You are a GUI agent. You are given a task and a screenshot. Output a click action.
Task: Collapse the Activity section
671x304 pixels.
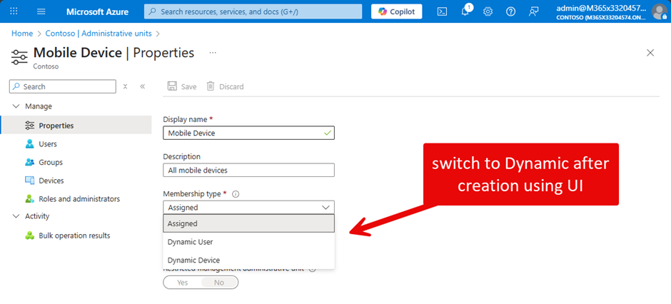point(16,216)
